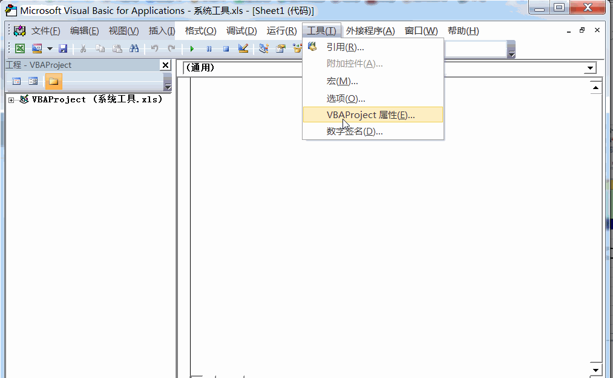Click View Object icon in project panel
The width and height of the screenshot is (613, 378).
click(x=33, y=81)
